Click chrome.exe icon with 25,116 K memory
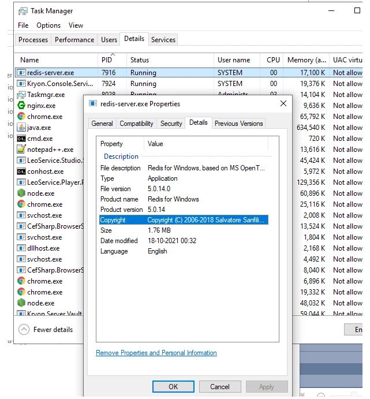Viewport: 370px width, 399px height. click(21, 204)
